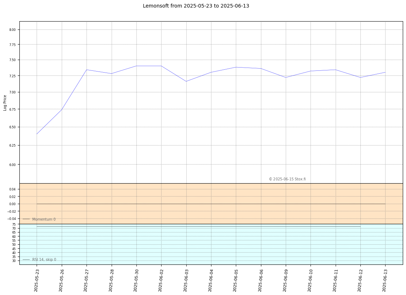Click the 2025-05-23 date label
The width and height of the screenshot is (406, 295).
coord(37,281)
